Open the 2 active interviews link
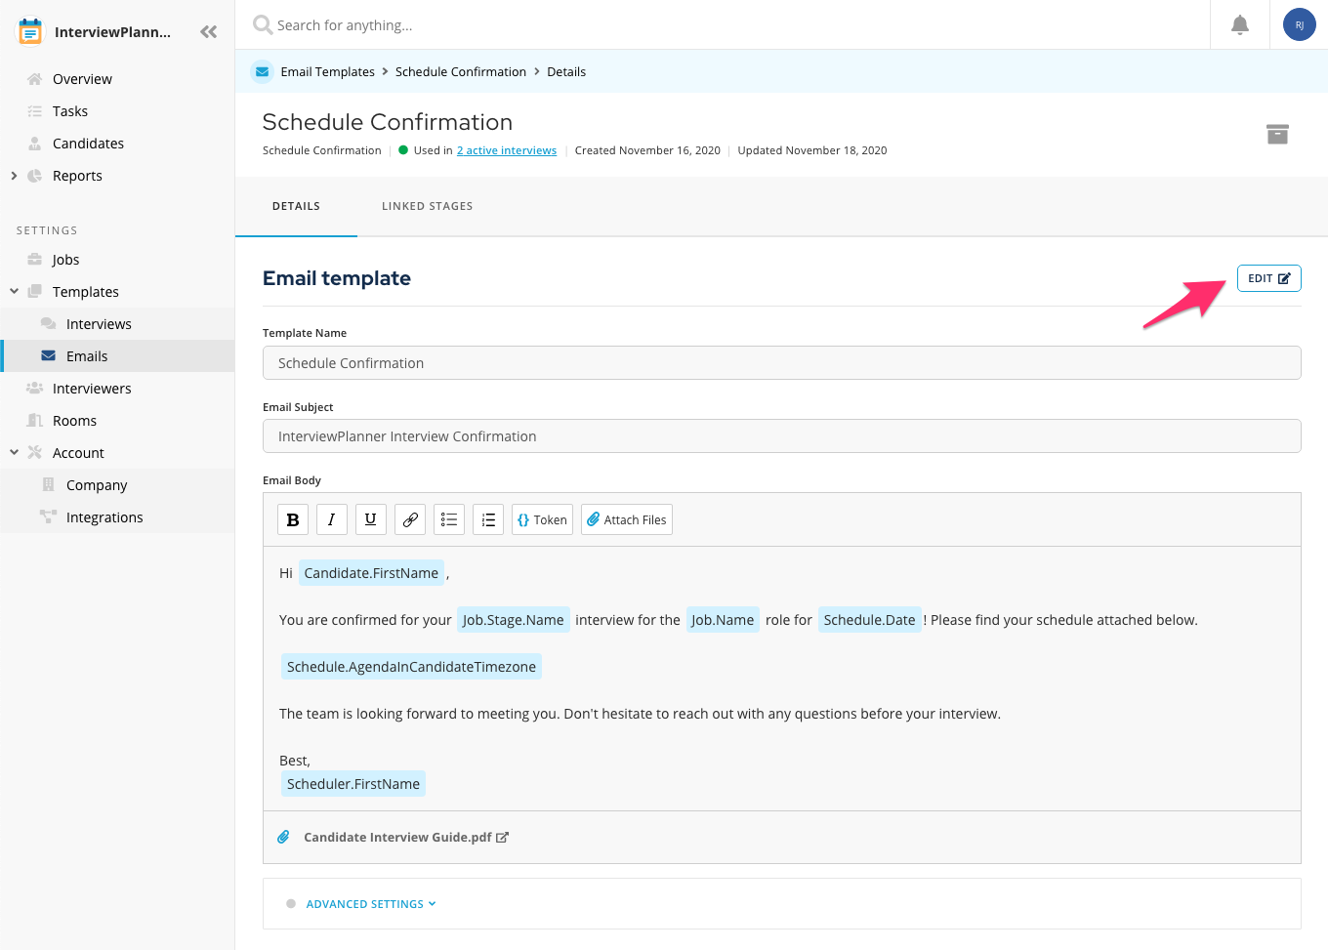The width and height of the screenshot is (1328, 950). (x=507, y=150)
